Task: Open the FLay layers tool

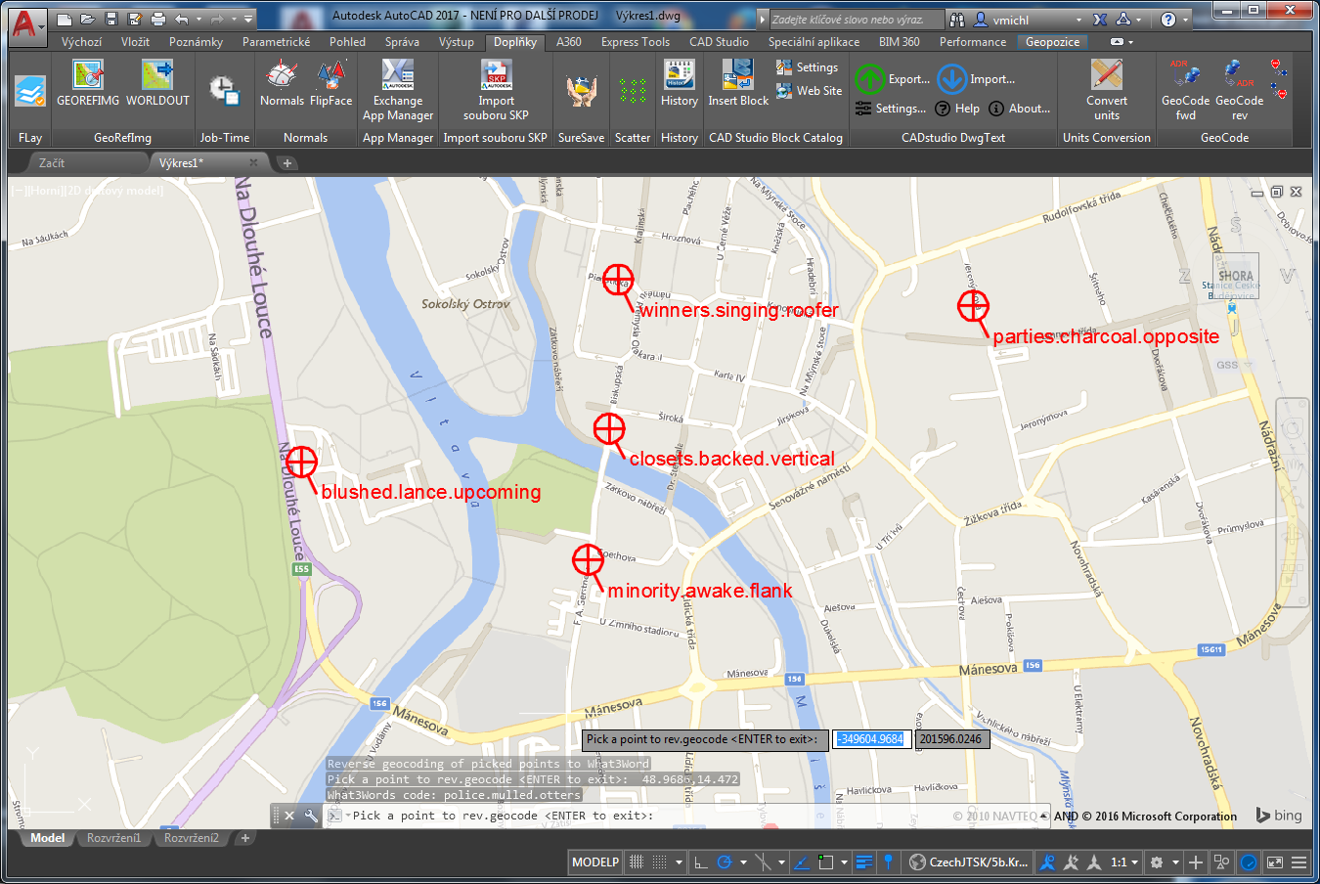Action: pos(30,92)
